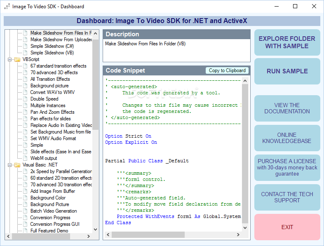Click the Visual Basic .NET folder icon

point(17,165)
